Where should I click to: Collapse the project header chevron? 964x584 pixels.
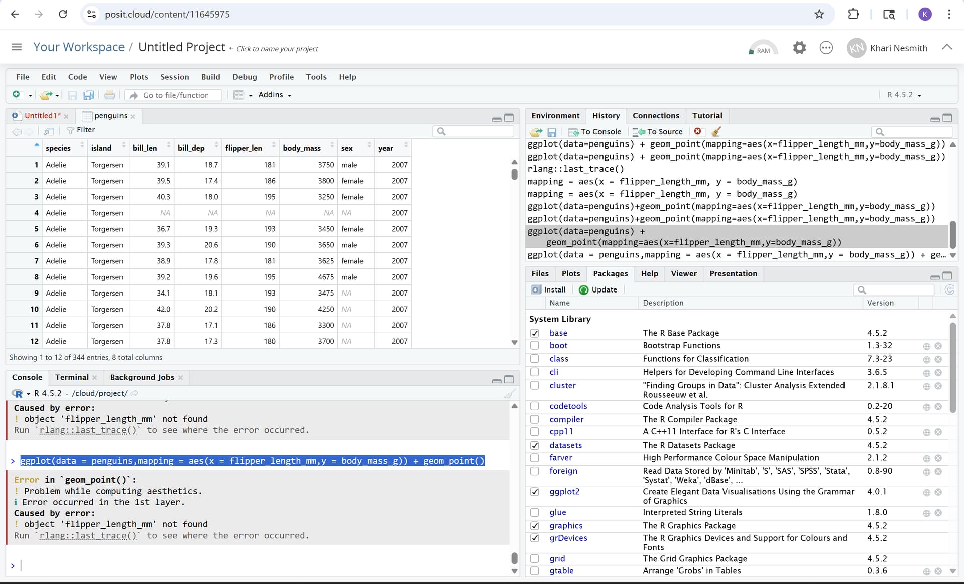[x=947, y=47]
